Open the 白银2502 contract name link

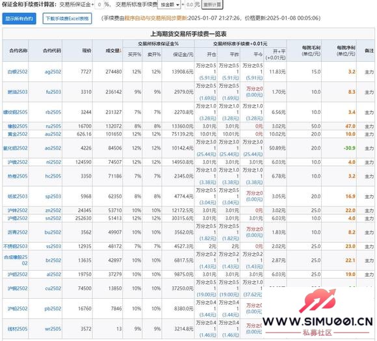[x=18, y=72]
